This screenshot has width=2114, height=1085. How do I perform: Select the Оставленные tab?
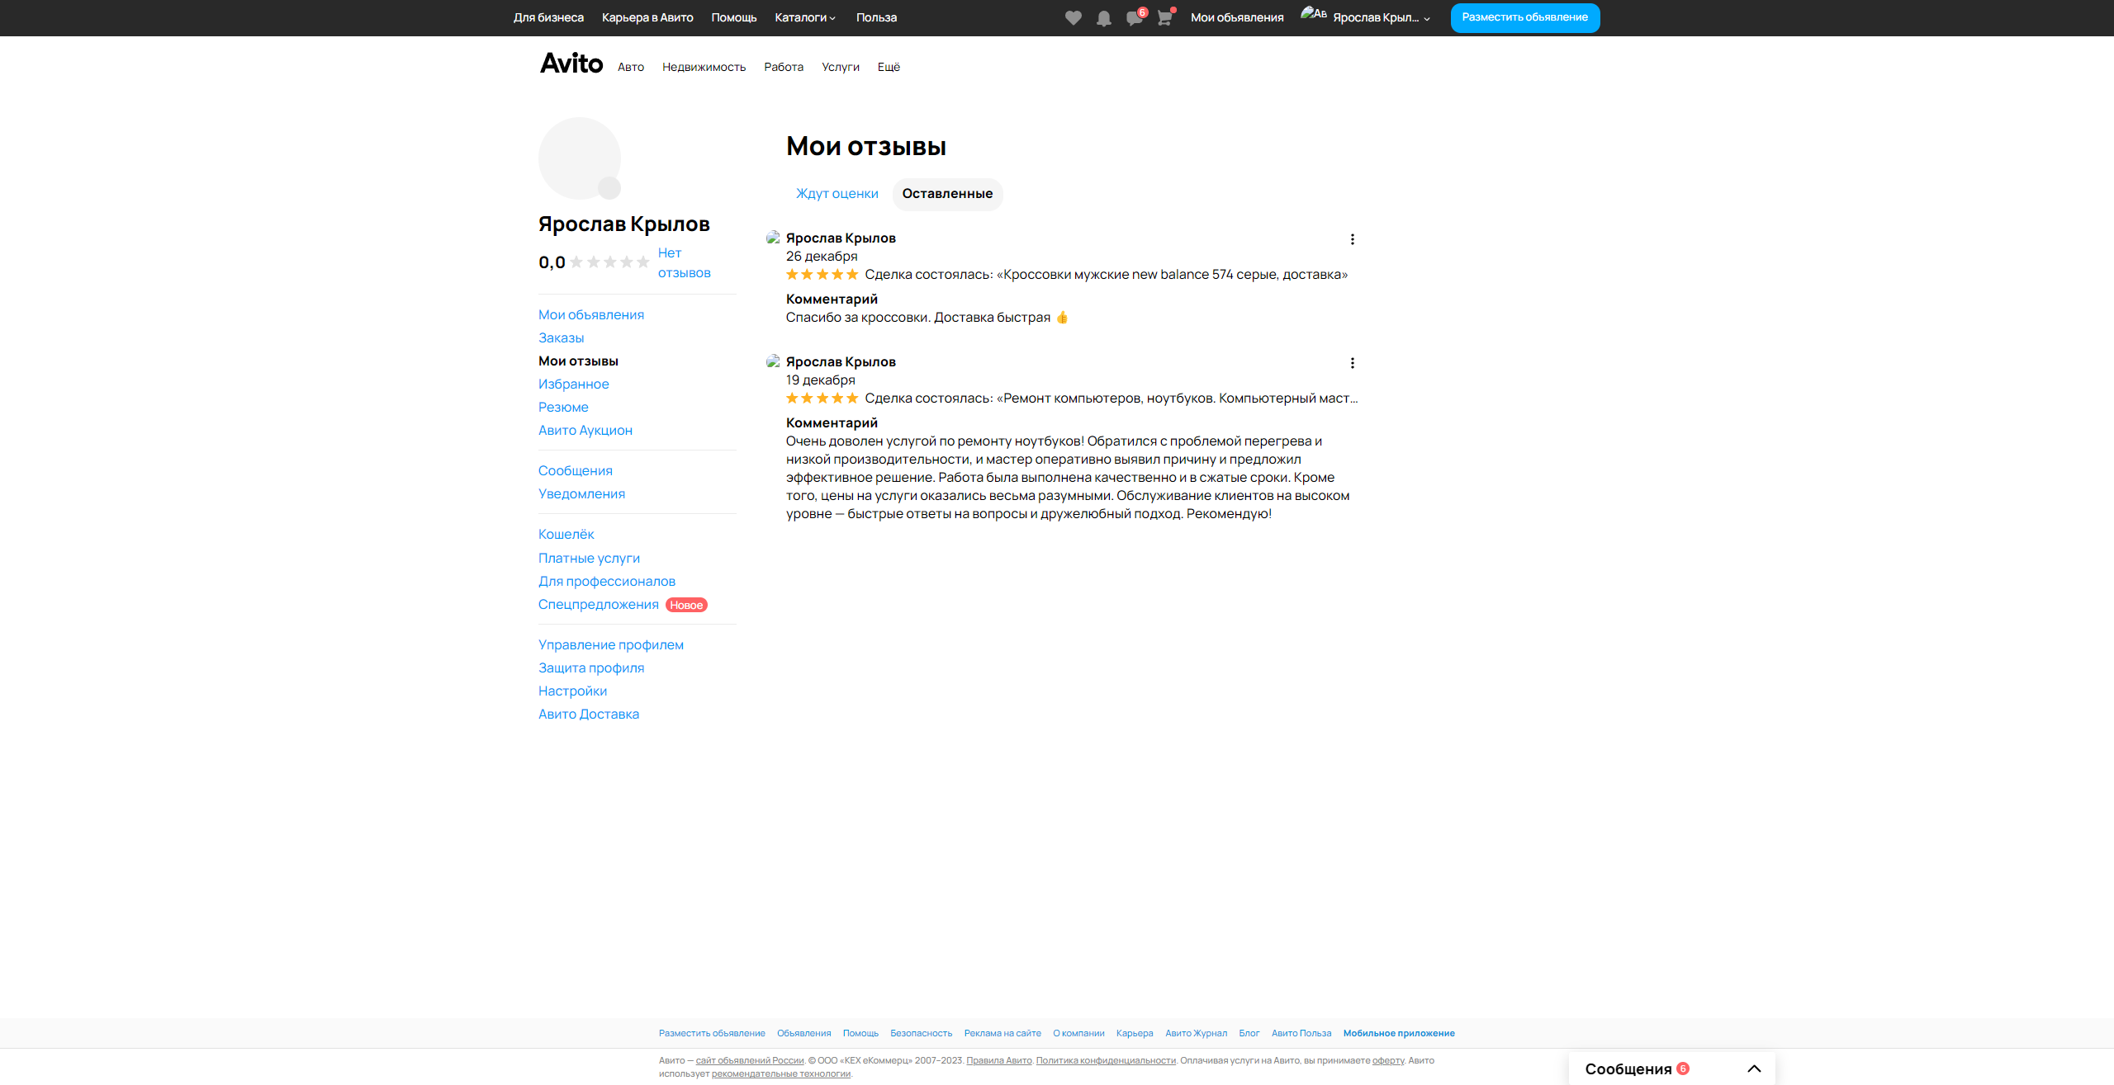click(x=947, y=194)
